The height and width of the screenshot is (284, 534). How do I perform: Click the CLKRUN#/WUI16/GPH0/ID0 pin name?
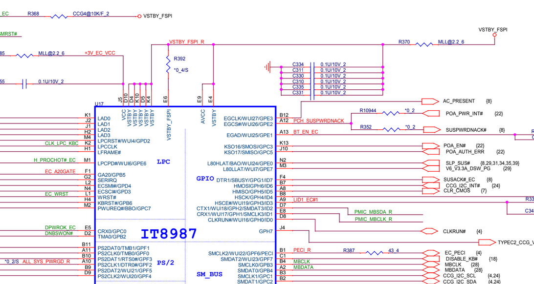tap(241, 220)
